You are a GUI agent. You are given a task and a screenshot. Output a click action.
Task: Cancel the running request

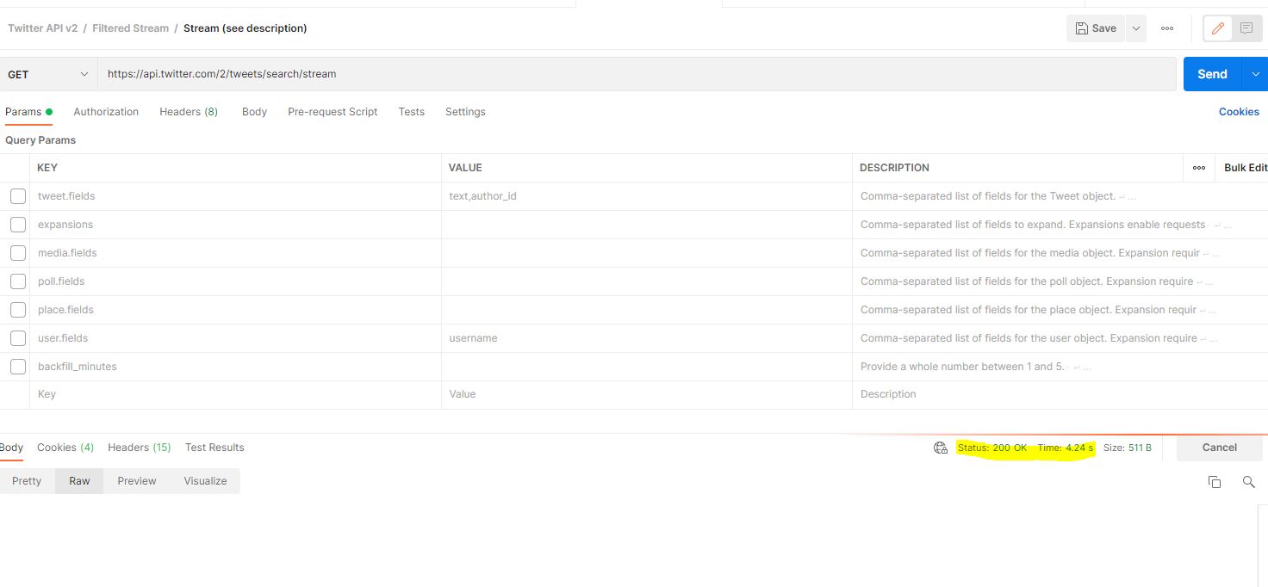(x=1219, y=448)
